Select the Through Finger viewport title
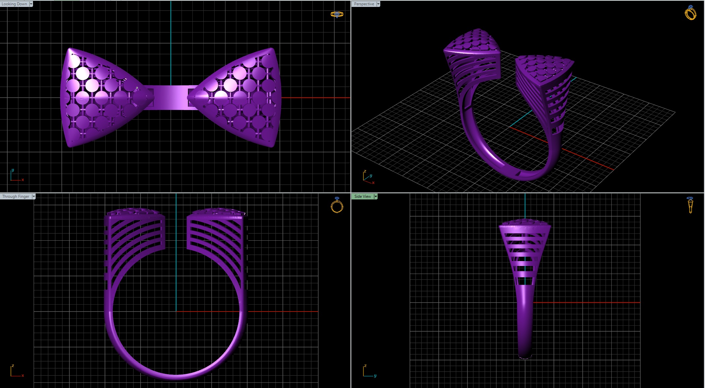 16,196
